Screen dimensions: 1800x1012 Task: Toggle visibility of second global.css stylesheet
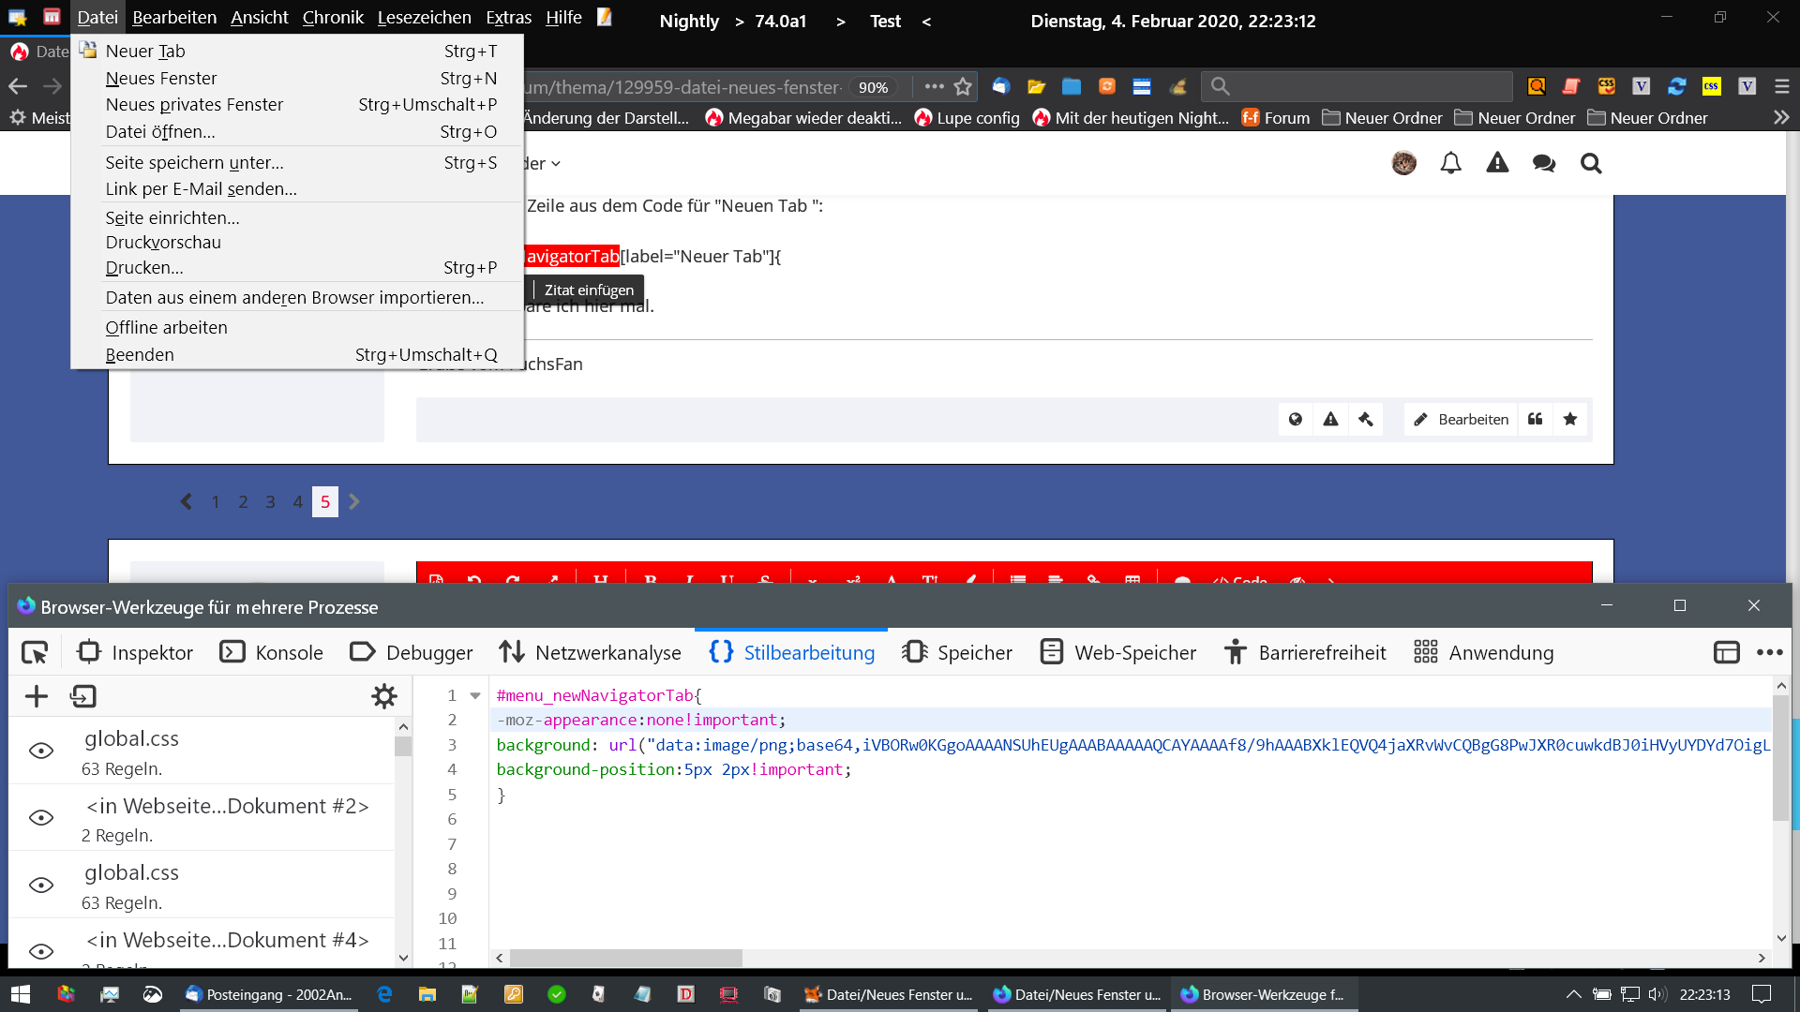(x=41, y=885)
